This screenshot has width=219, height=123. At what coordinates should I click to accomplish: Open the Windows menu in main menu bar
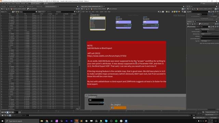[18, 3]
